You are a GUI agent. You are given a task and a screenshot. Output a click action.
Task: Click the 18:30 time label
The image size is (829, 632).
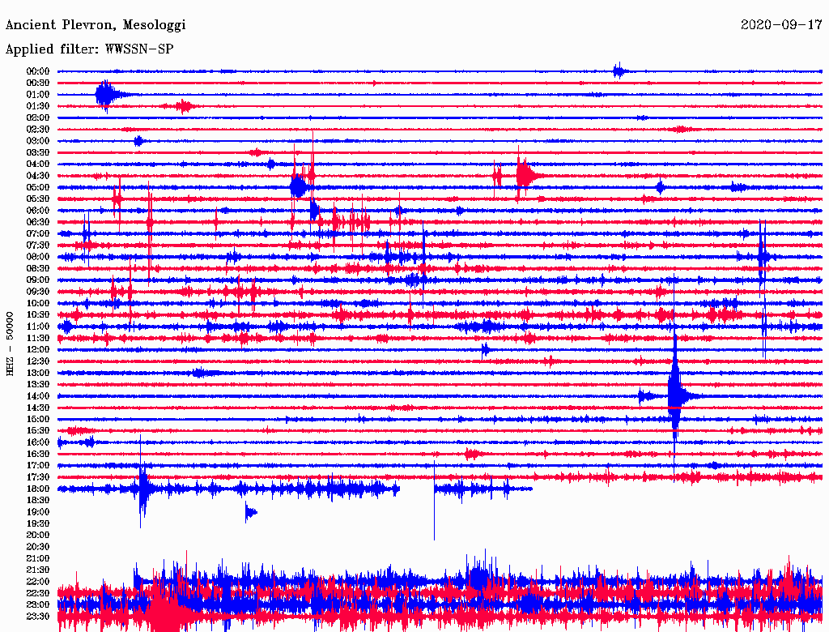pos(38,501)
